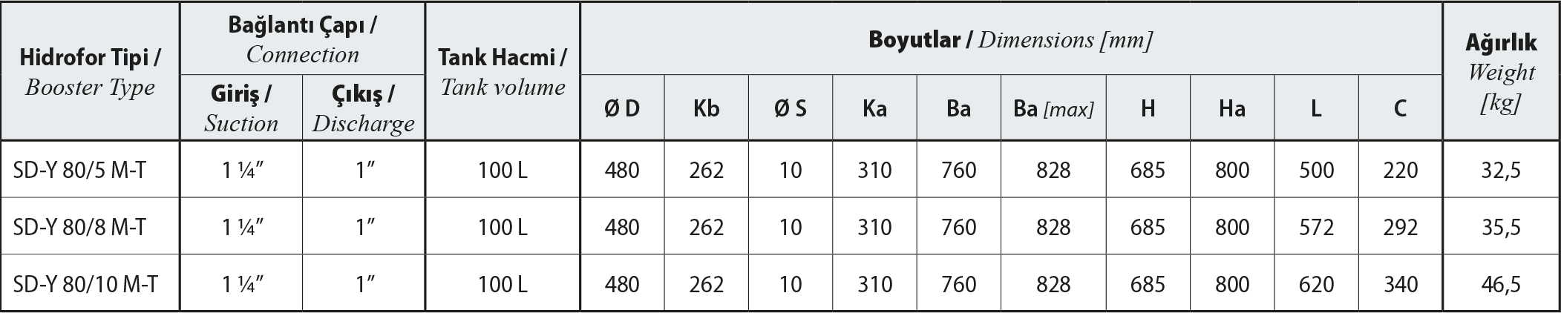
Task: Select the SD-Y 80/10 M-T row label
Action: [x=85, y=284]
